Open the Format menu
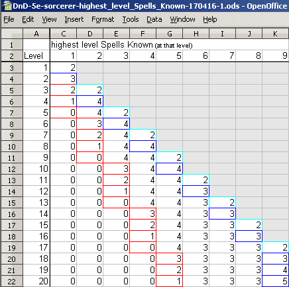Viewport: 289px width, 287px height. point(103,19)
